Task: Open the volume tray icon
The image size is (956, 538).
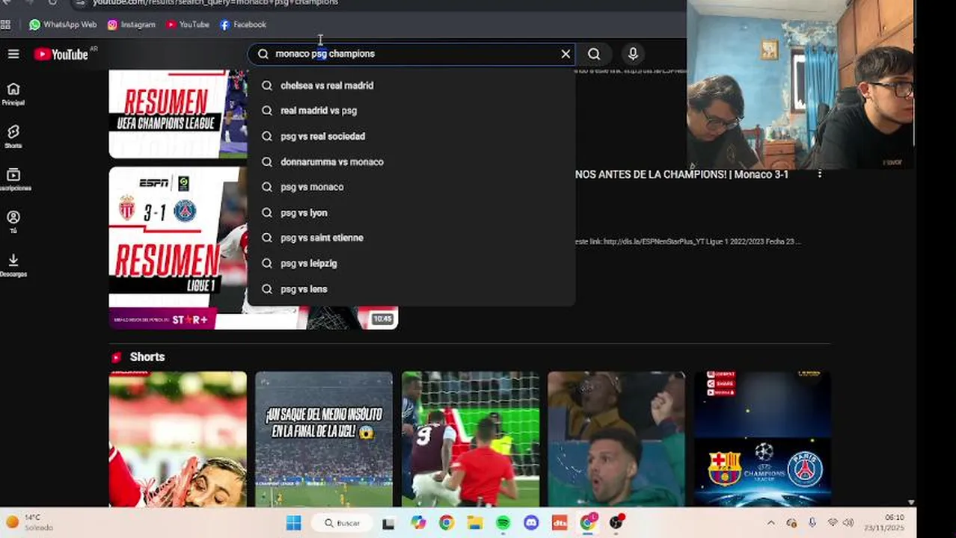Action: [x=848, y=523]
